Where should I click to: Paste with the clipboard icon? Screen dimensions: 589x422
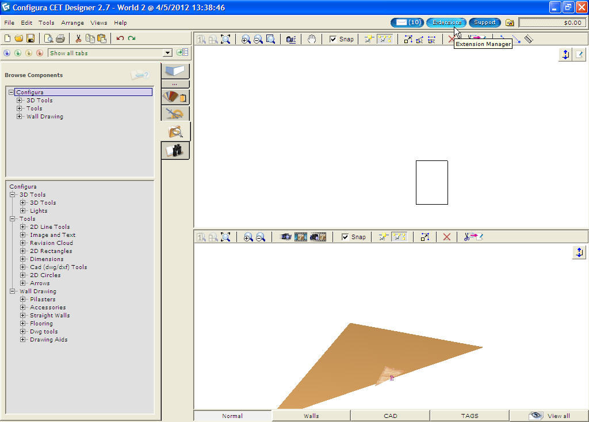point(101,39)
